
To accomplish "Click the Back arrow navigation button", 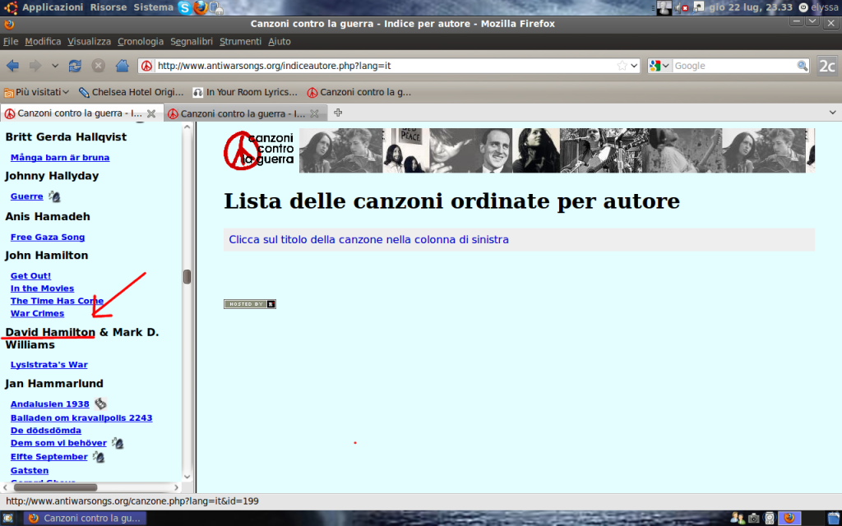I will 13,66.
